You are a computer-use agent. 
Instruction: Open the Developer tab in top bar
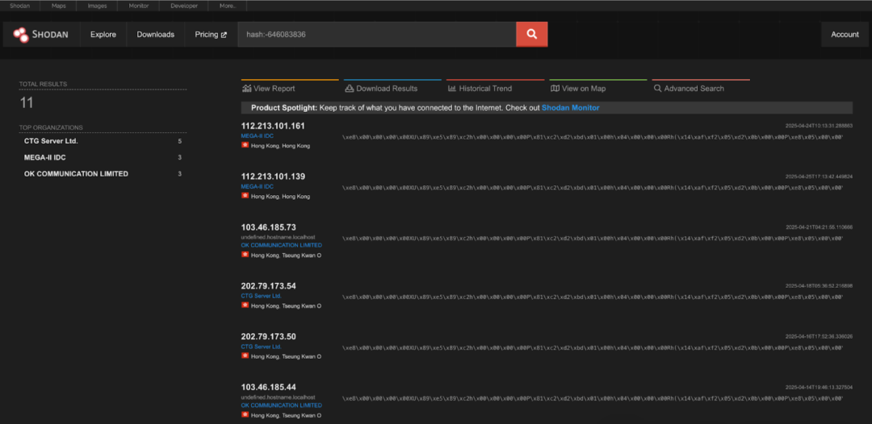184,6
